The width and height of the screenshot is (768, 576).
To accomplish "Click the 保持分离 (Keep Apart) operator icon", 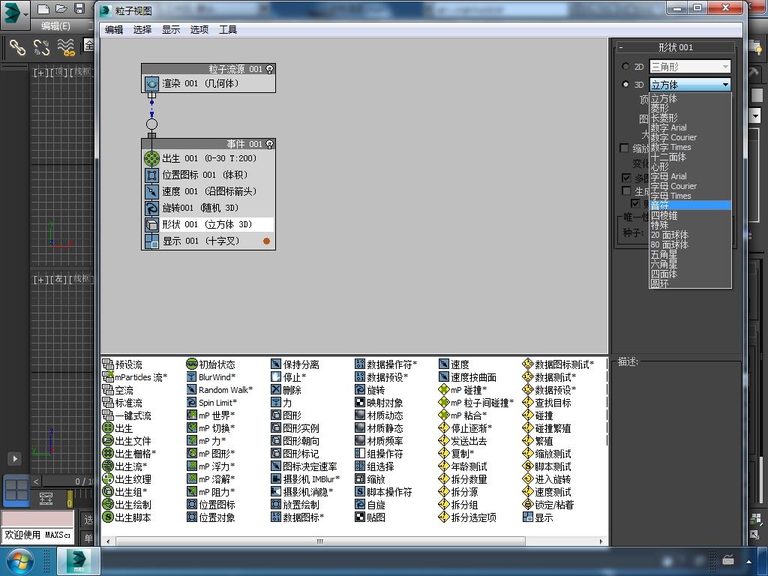I will click(x=276, y=364).
